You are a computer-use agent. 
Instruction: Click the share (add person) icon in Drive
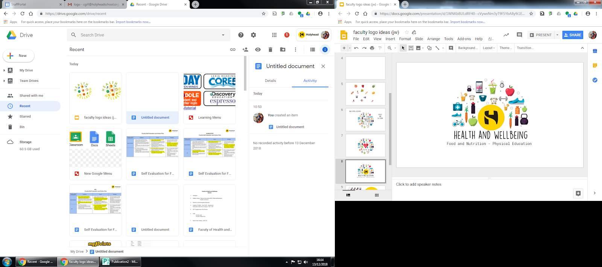click(x=245, y=50)
